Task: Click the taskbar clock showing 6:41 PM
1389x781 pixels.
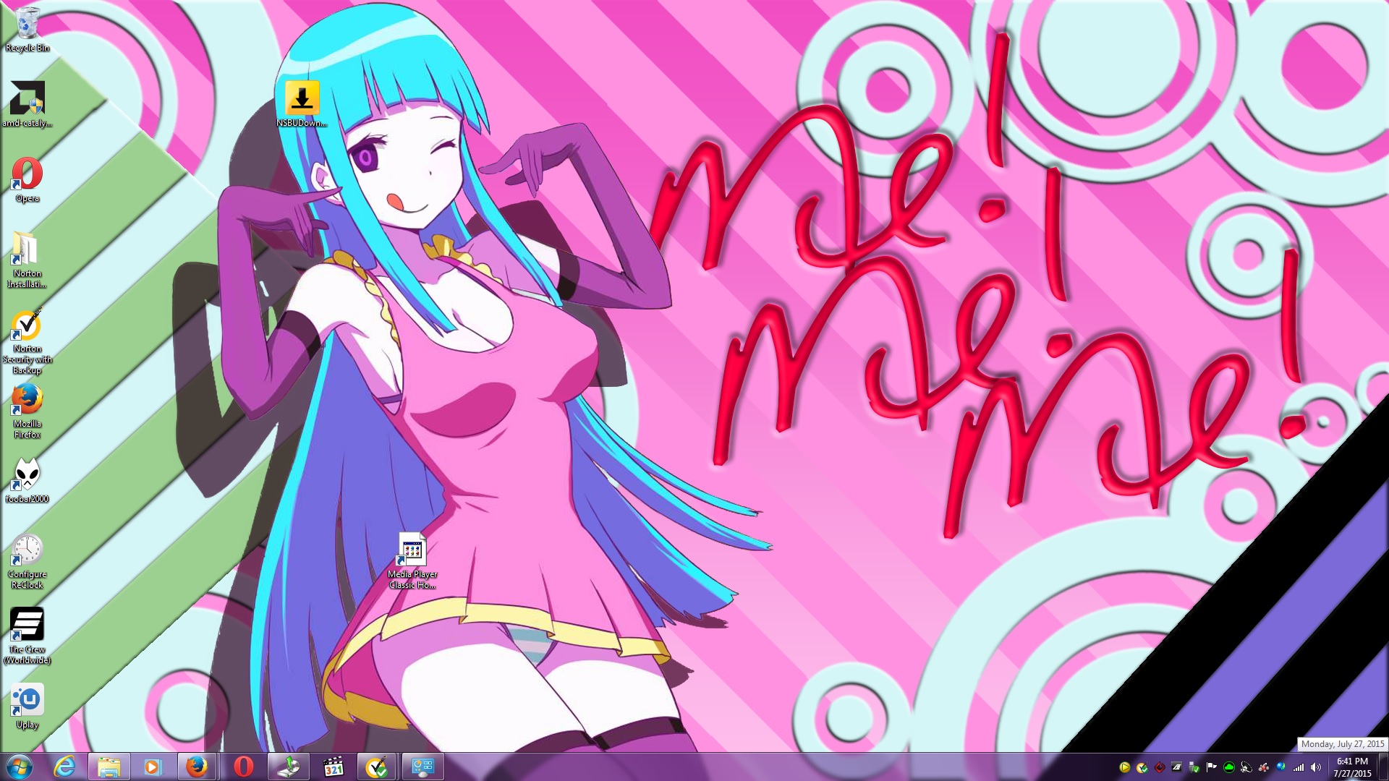Action: point(1351,767)
